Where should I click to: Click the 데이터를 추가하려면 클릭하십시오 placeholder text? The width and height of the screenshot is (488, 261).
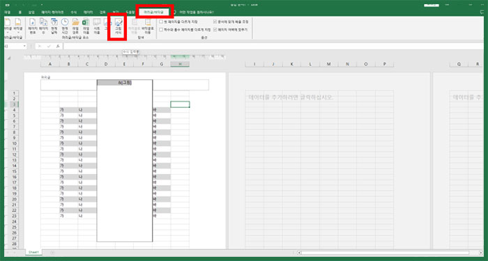(291, 97)
